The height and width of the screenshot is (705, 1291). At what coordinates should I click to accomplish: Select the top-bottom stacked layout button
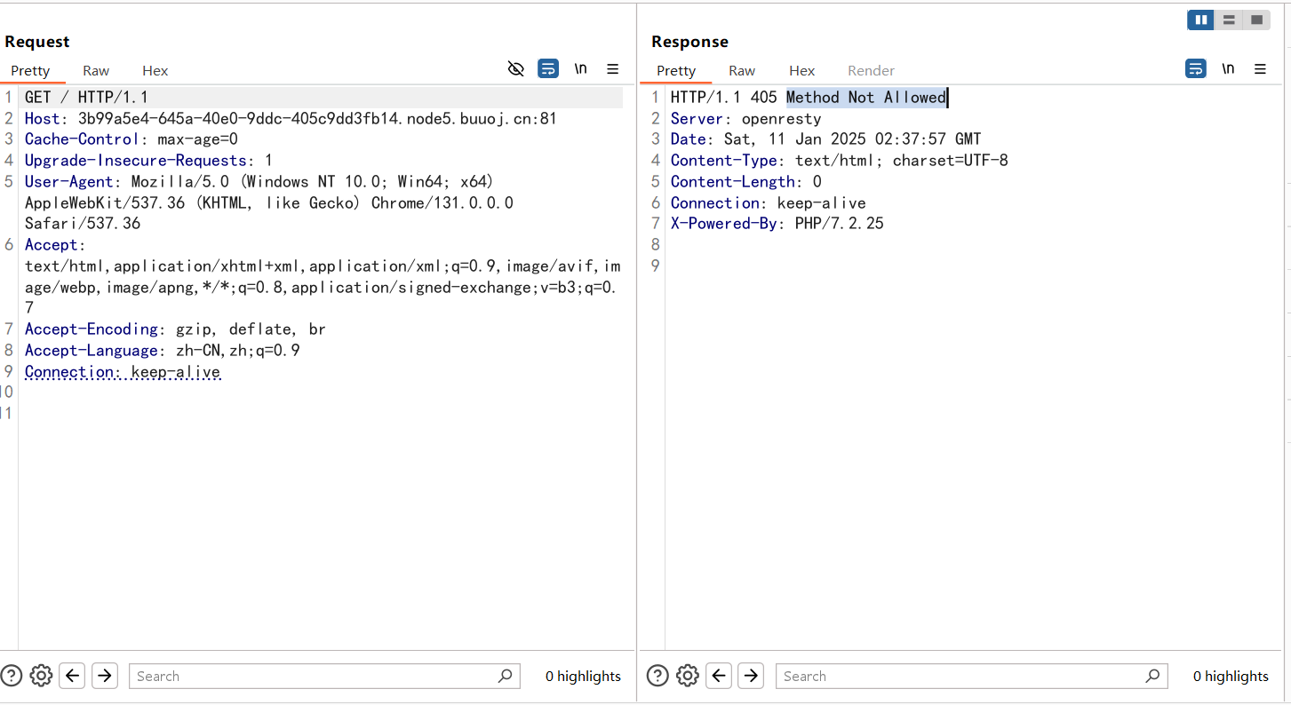click(1229, 20)
